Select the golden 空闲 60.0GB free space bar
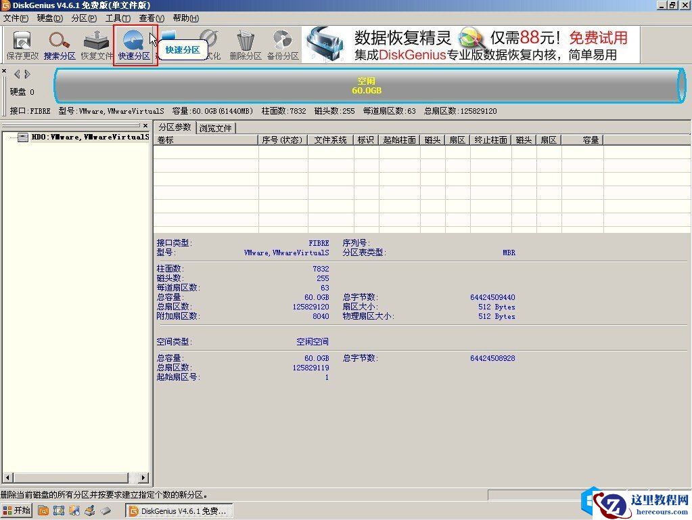 pos(365,85)
